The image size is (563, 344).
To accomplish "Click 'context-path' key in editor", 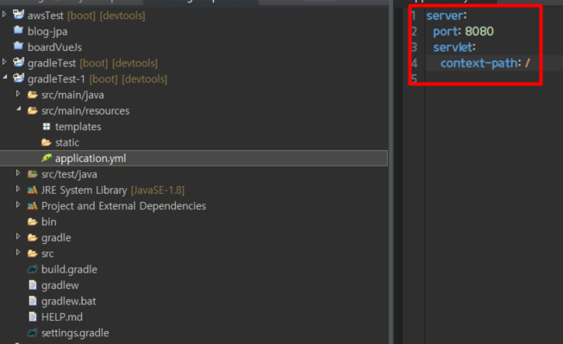I will [x=479, y=63].
